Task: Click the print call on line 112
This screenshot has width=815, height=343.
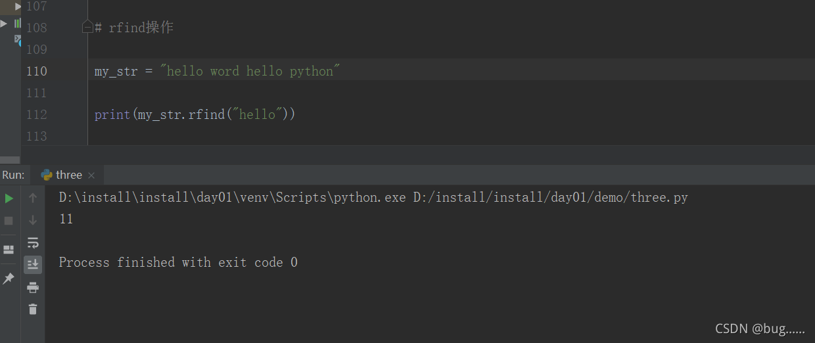Action: 112,114
